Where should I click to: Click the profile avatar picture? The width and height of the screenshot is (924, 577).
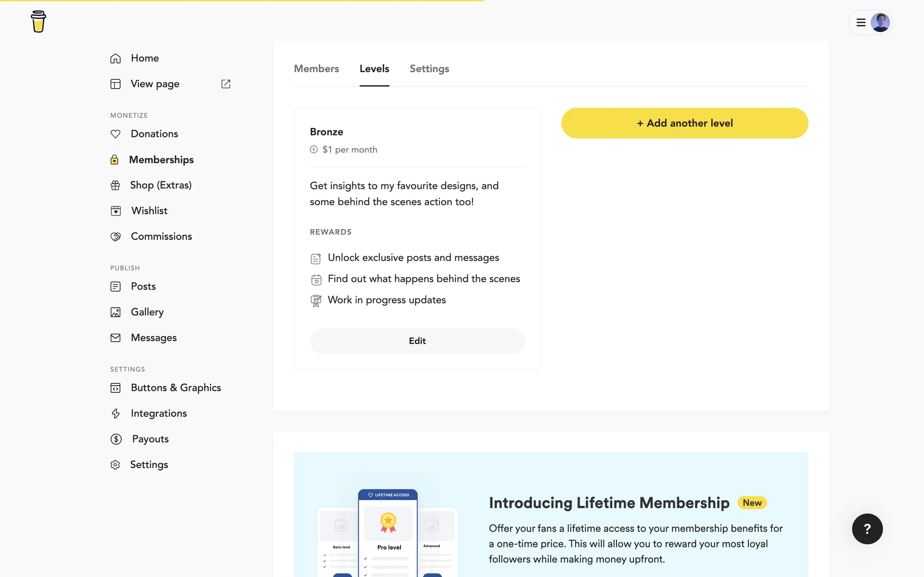pyautogui.click(x=880, y=23)
